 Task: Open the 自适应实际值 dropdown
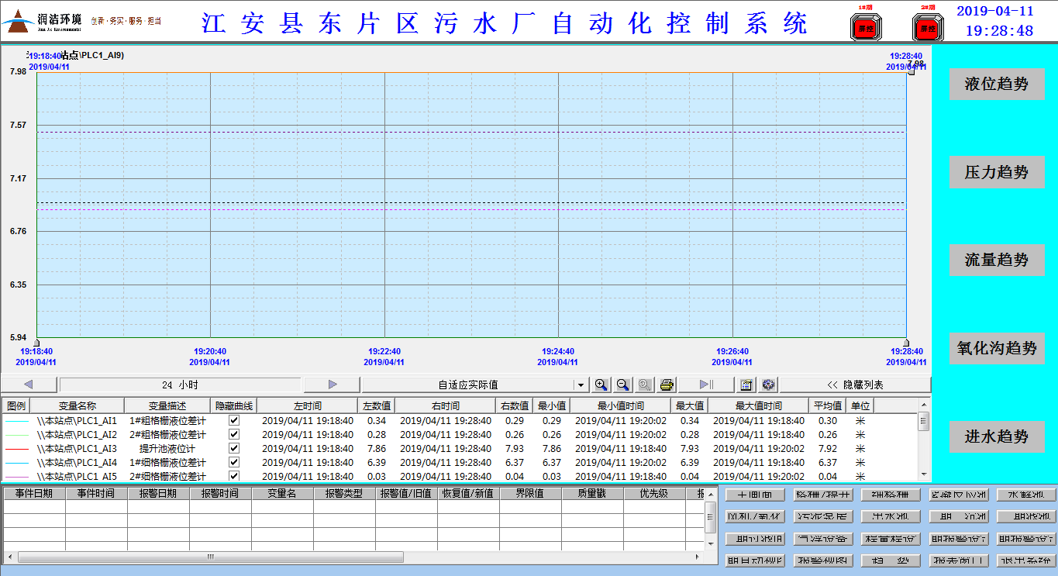pos(581,385)
